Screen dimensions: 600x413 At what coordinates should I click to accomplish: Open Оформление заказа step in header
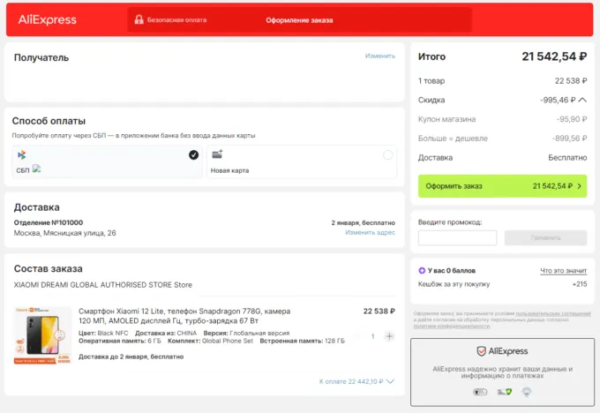click(x=299, y=19)
